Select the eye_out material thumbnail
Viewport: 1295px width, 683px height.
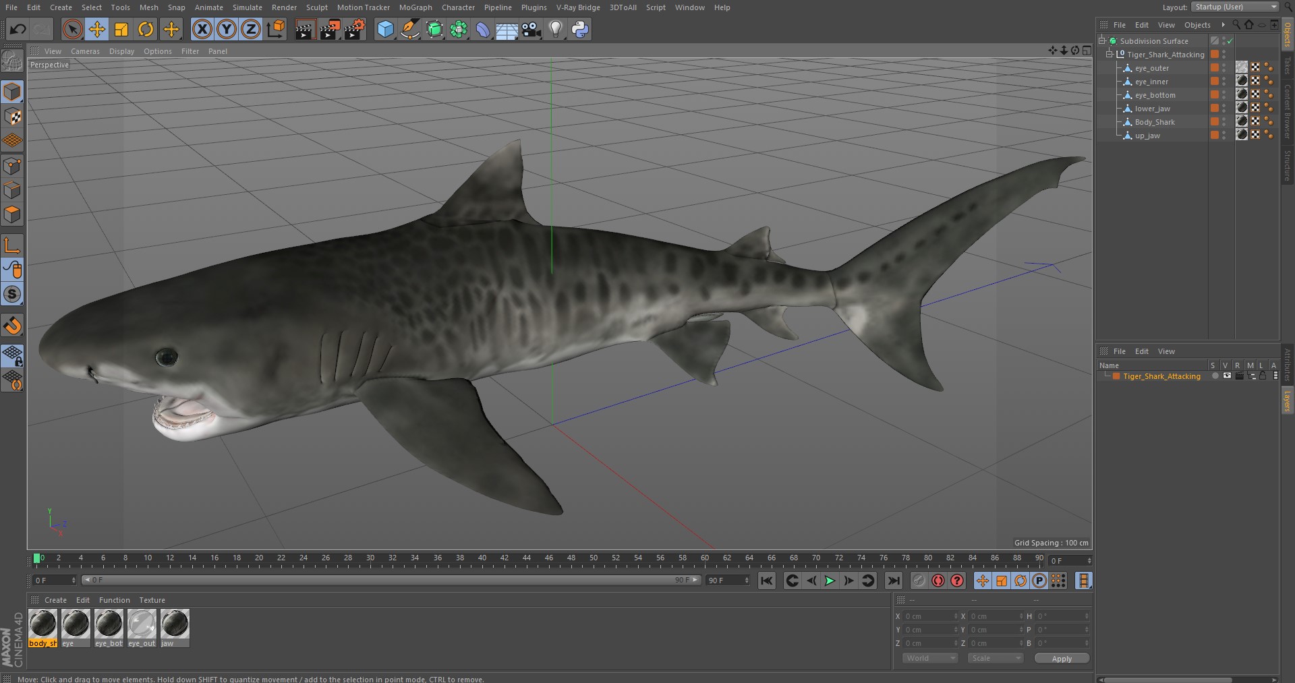click(142, 628)
